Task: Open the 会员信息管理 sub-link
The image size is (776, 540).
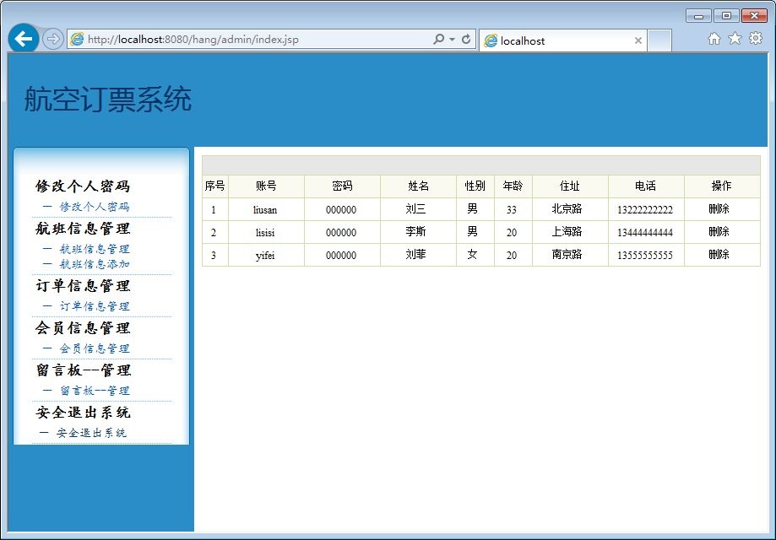Action: click(95, 348)
